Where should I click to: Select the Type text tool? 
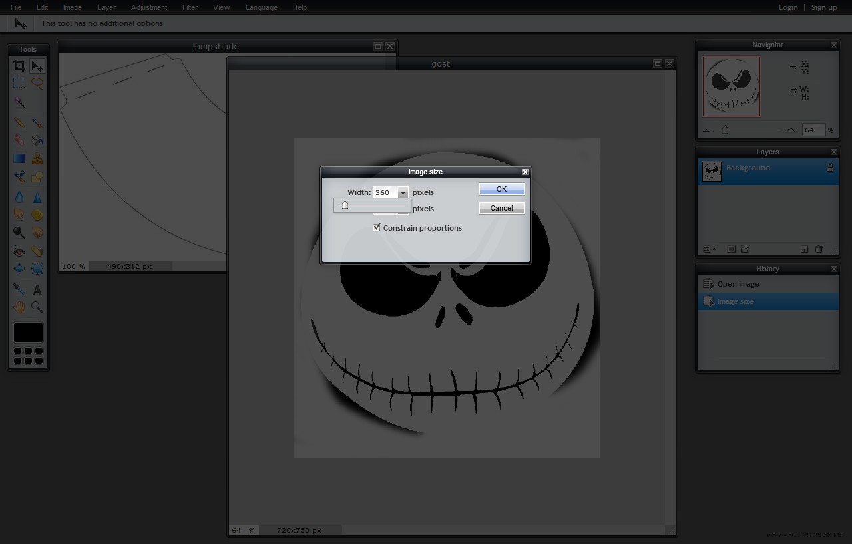tap(37, 290)
